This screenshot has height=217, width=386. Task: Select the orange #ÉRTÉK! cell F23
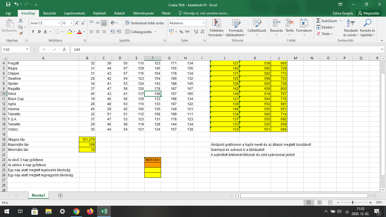(x=153, y=160)
